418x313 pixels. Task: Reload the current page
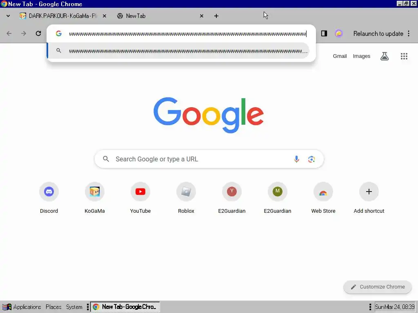point(38,33)
